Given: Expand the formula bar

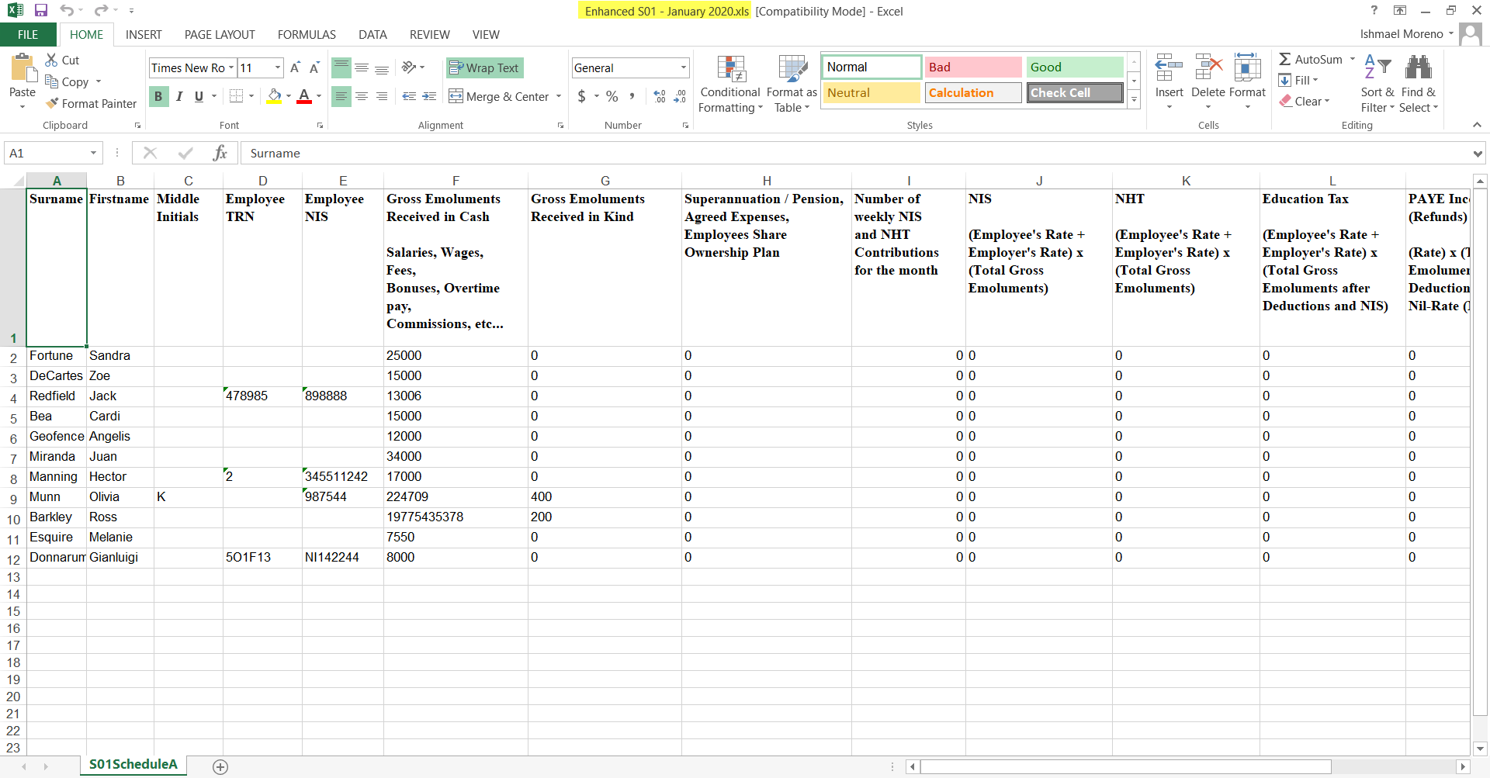Looking at the screenshot, I should pyautogui.click(x=1477, y=154).
